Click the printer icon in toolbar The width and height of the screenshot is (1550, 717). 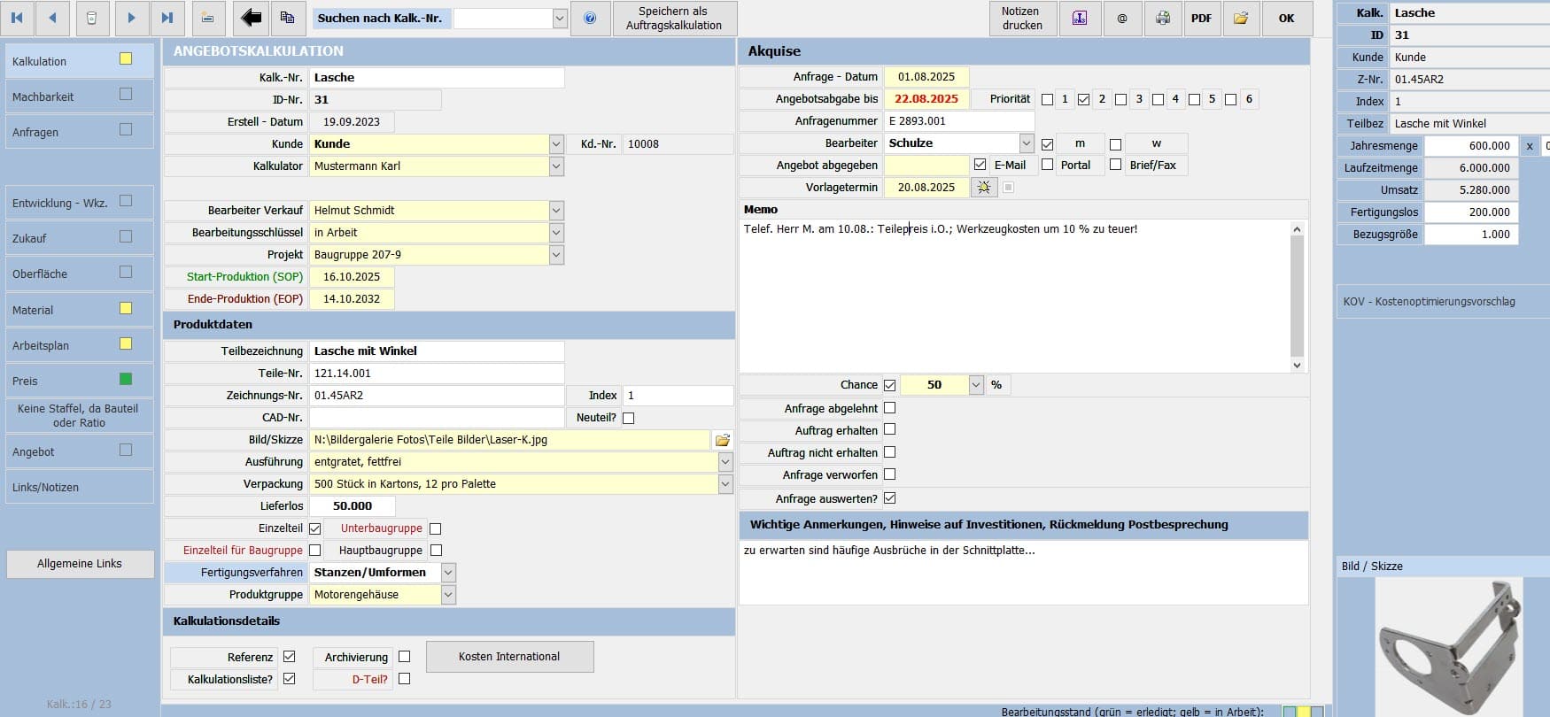coord(1162,18)
